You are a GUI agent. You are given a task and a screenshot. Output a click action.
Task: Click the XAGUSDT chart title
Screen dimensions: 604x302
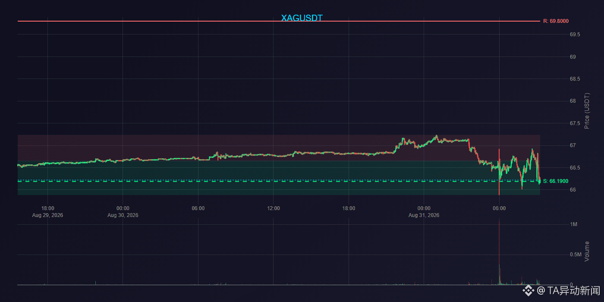(x=302, y=18)
